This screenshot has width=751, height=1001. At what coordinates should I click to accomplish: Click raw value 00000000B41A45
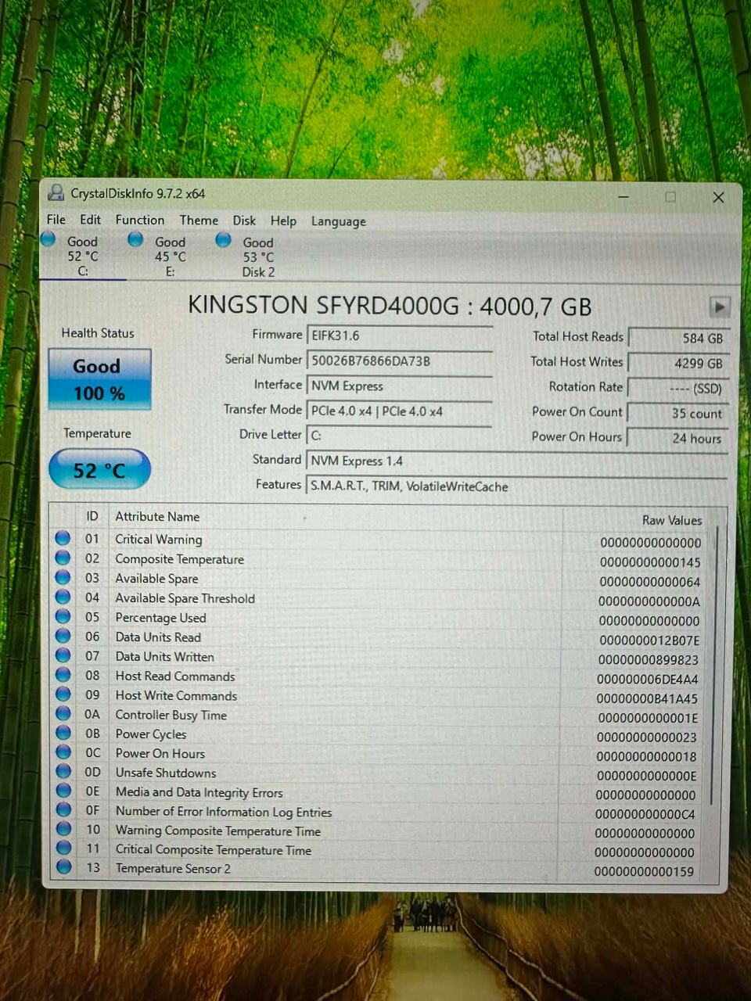[647, 699]
